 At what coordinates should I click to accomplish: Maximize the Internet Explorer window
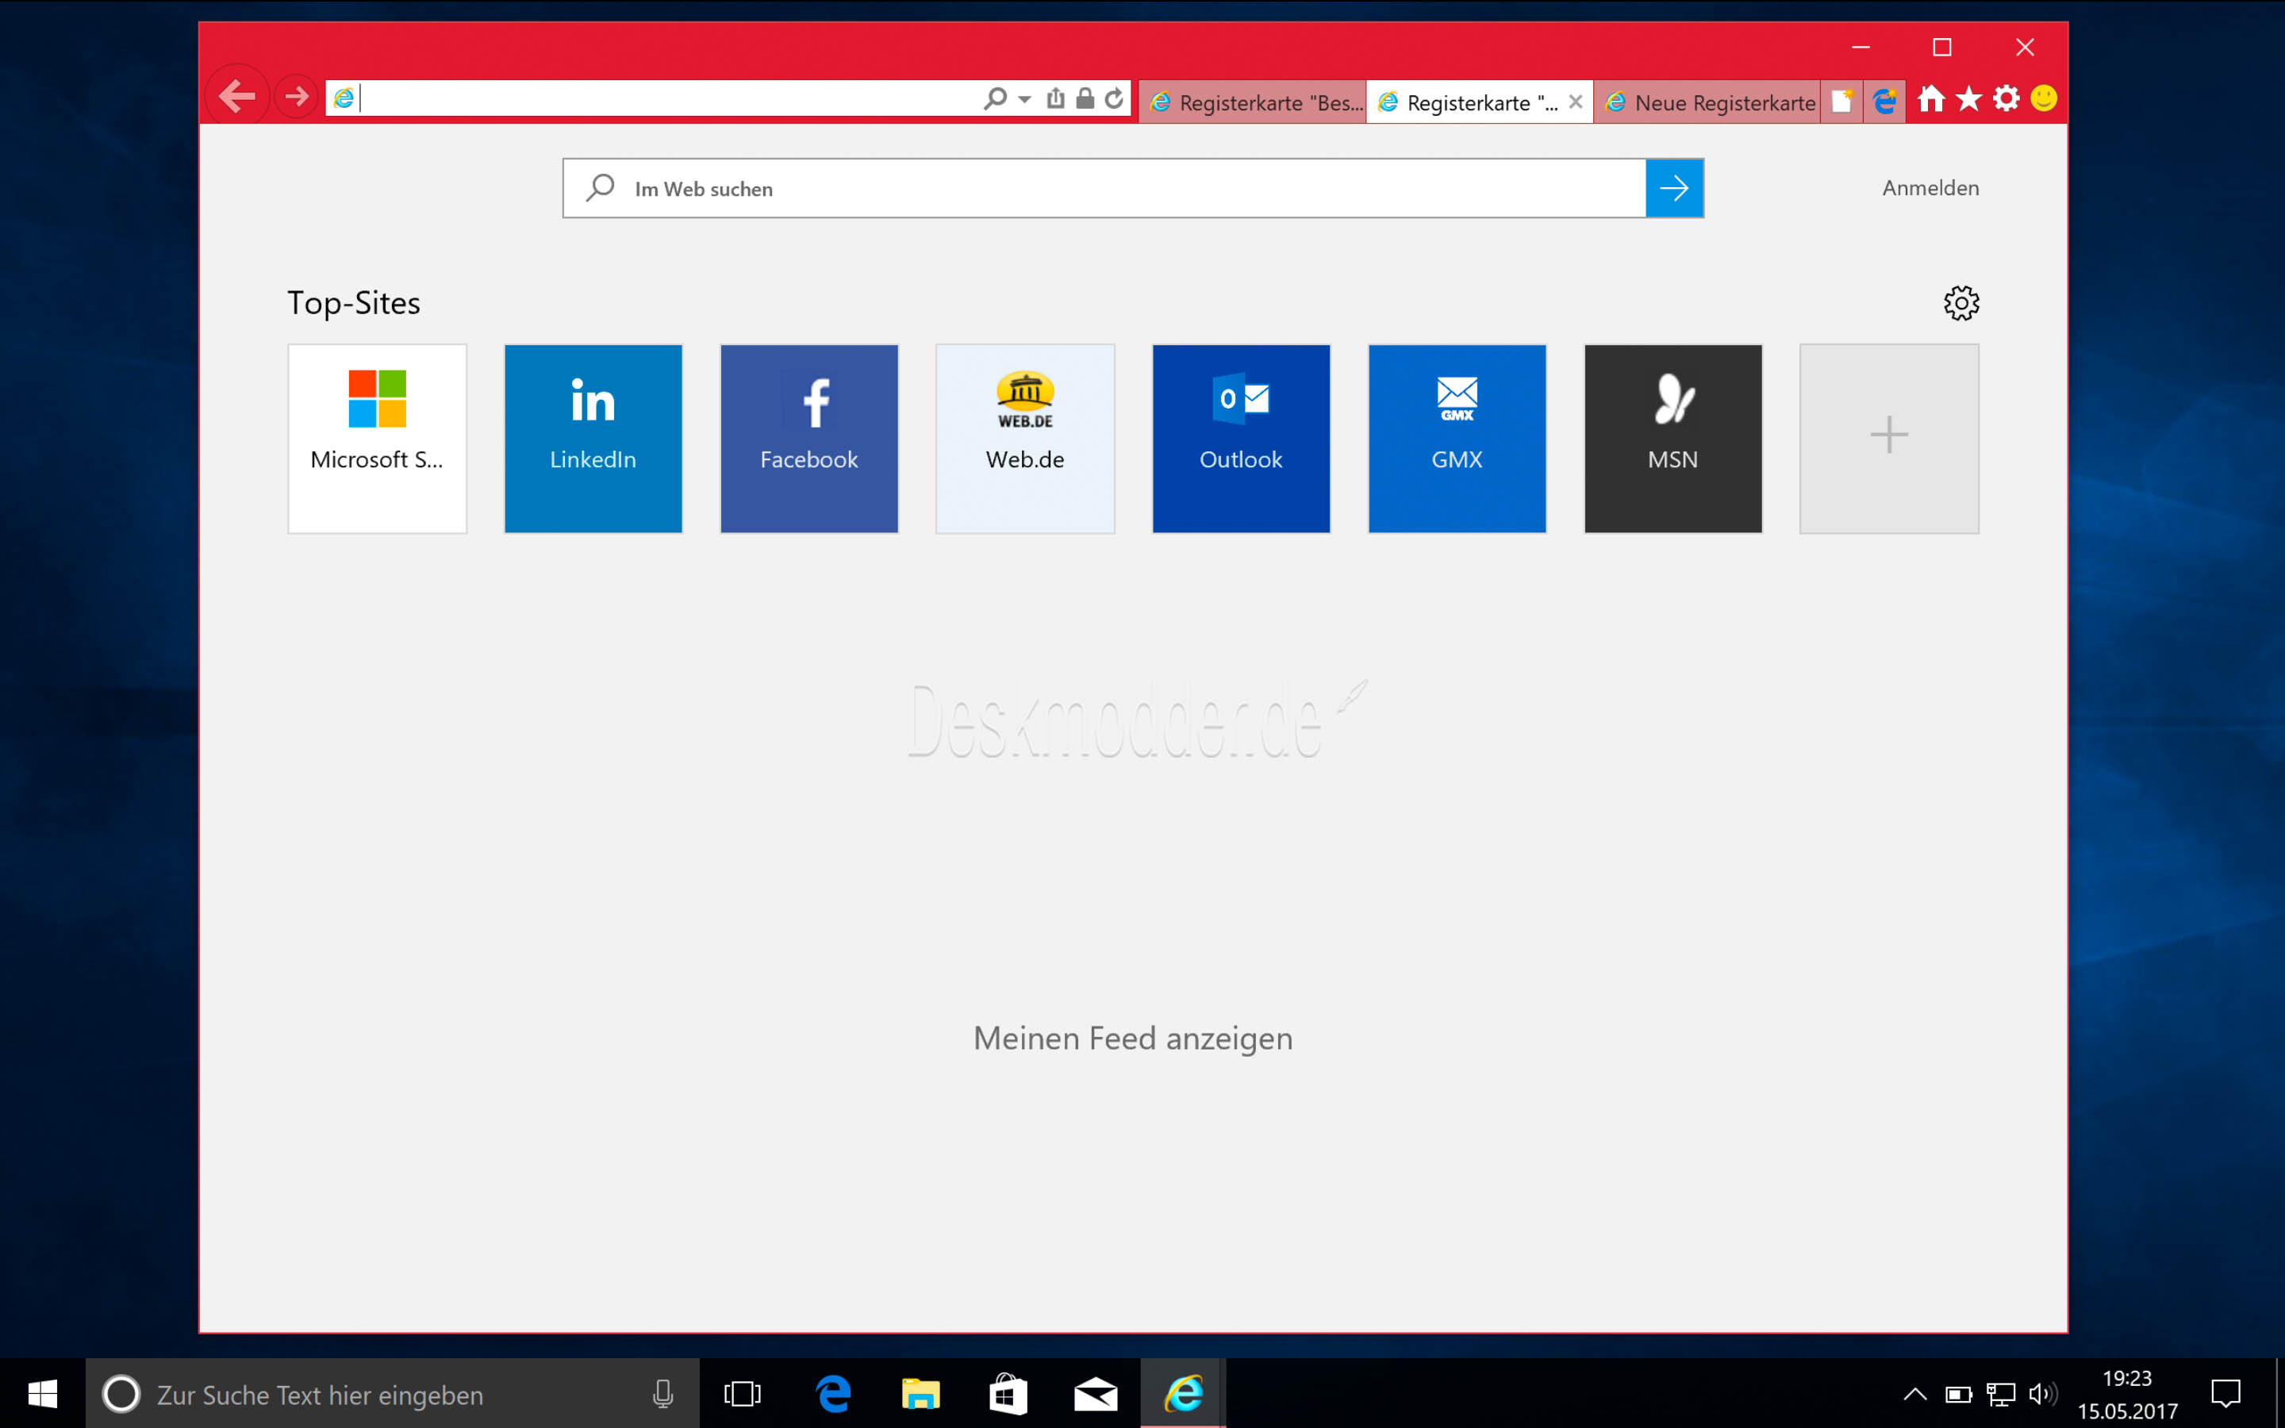pos(1942,48)
